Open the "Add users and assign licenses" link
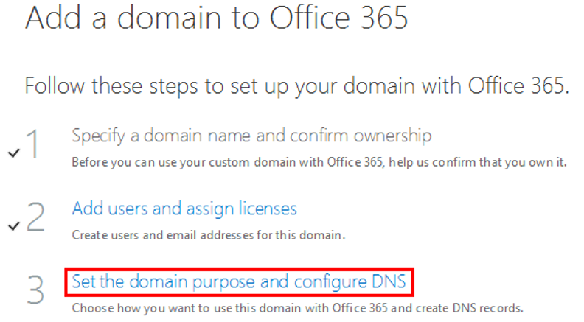The height and width of the screenshot is (322, 584). coord(184,209)
